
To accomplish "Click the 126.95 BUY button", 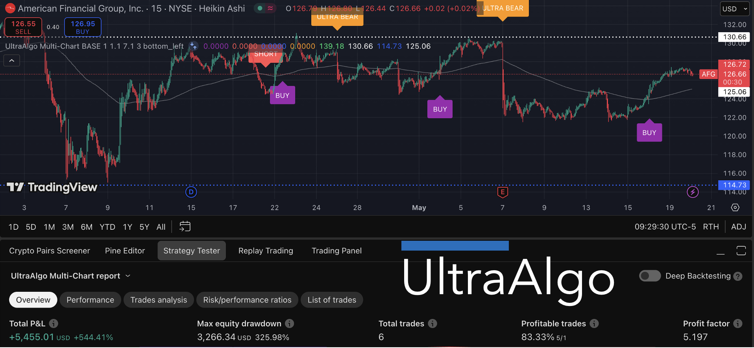I will [x=83, y=27].
